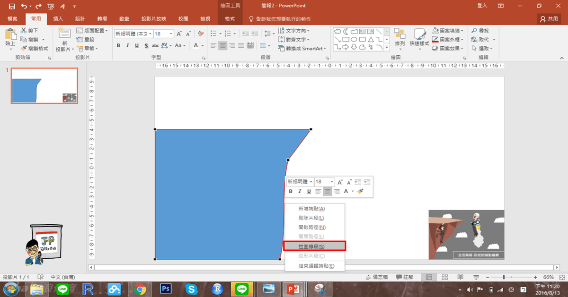Screen dimensions: 568x297
Task: Increase font size with the ribbon A▲ icon
Action: tap(179, 34)
